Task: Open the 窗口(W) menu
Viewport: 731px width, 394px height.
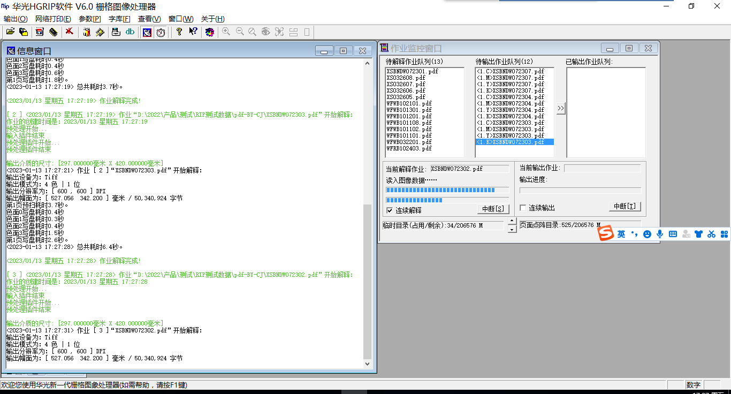Action: 181,19
